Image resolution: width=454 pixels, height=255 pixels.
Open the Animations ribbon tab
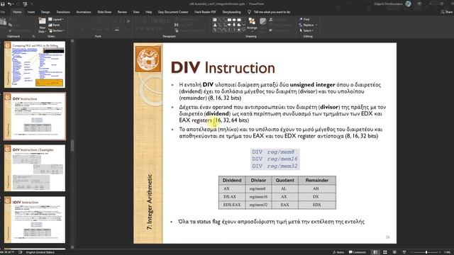point(84,12)
